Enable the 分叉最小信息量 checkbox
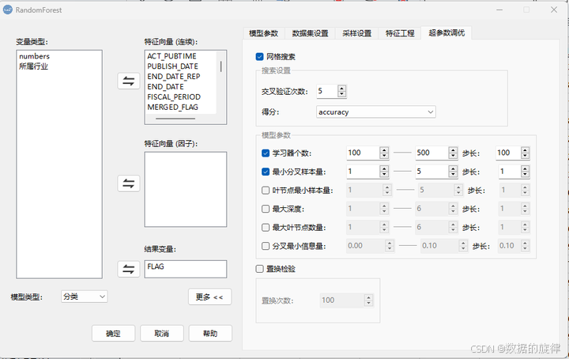This screenshot has width=569, height=359. coord(266,246)
